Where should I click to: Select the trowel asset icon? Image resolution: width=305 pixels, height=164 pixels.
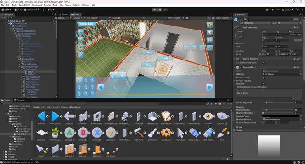222,133
